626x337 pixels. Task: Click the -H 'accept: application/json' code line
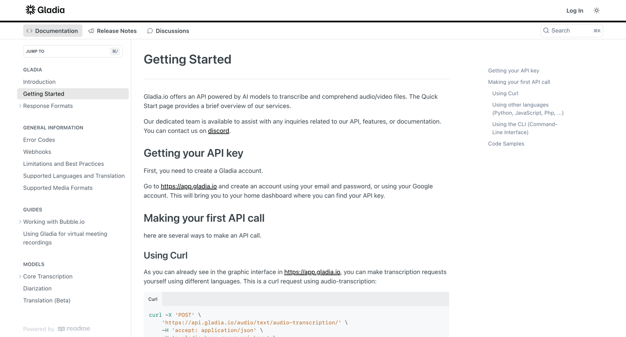(x=212, y=330)
